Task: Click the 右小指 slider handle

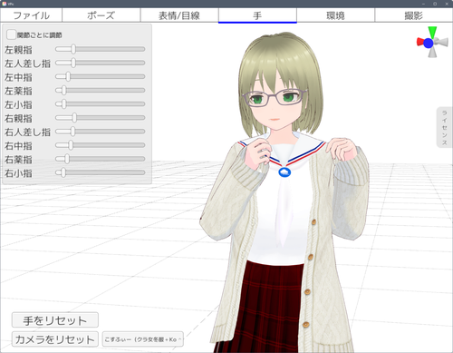Action: 63,172
